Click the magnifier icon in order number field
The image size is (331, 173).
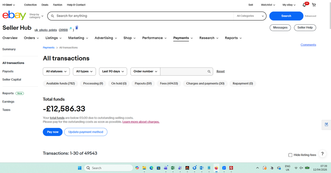tap(209, 72)
